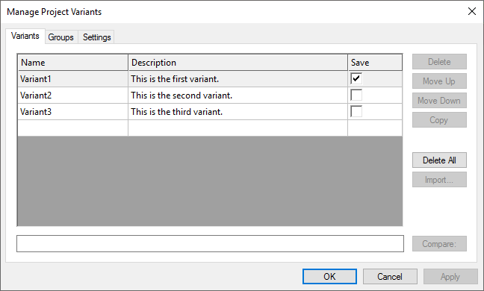Click the Compare: button
This screenshot has height=291, width=484.
coord(439,244)
